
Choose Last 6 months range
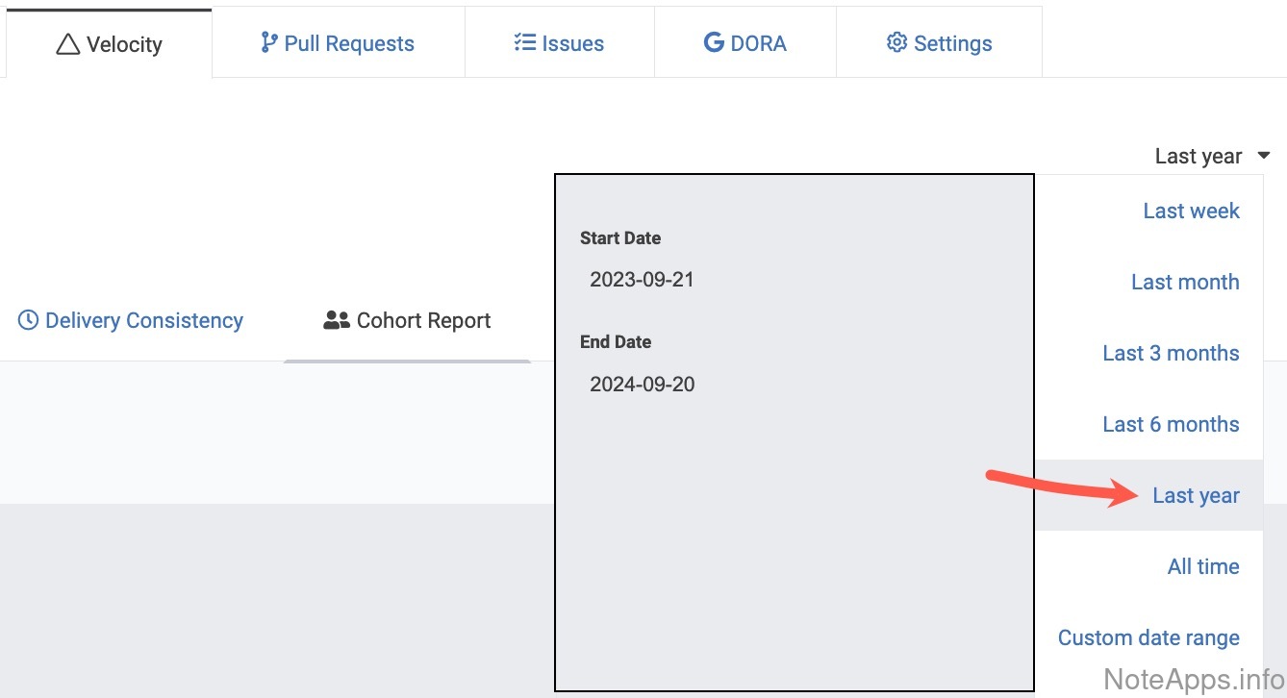pos(1171,425)
